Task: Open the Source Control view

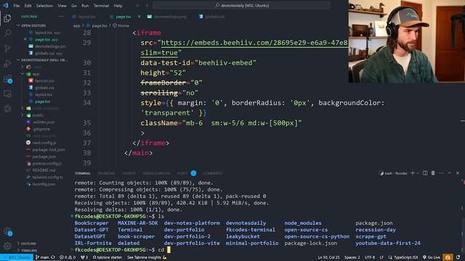Action: [x=7, y=48]
